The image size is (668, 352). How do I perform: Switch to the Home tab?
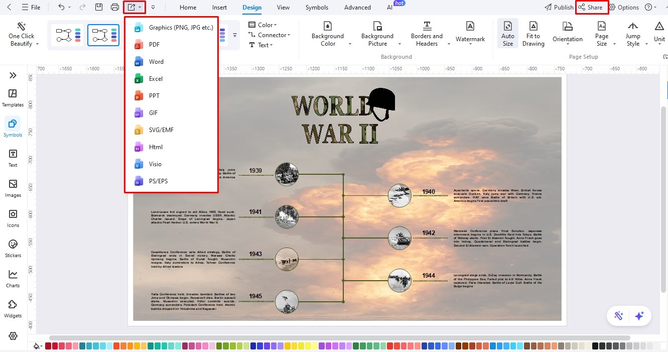click(188, 7)
